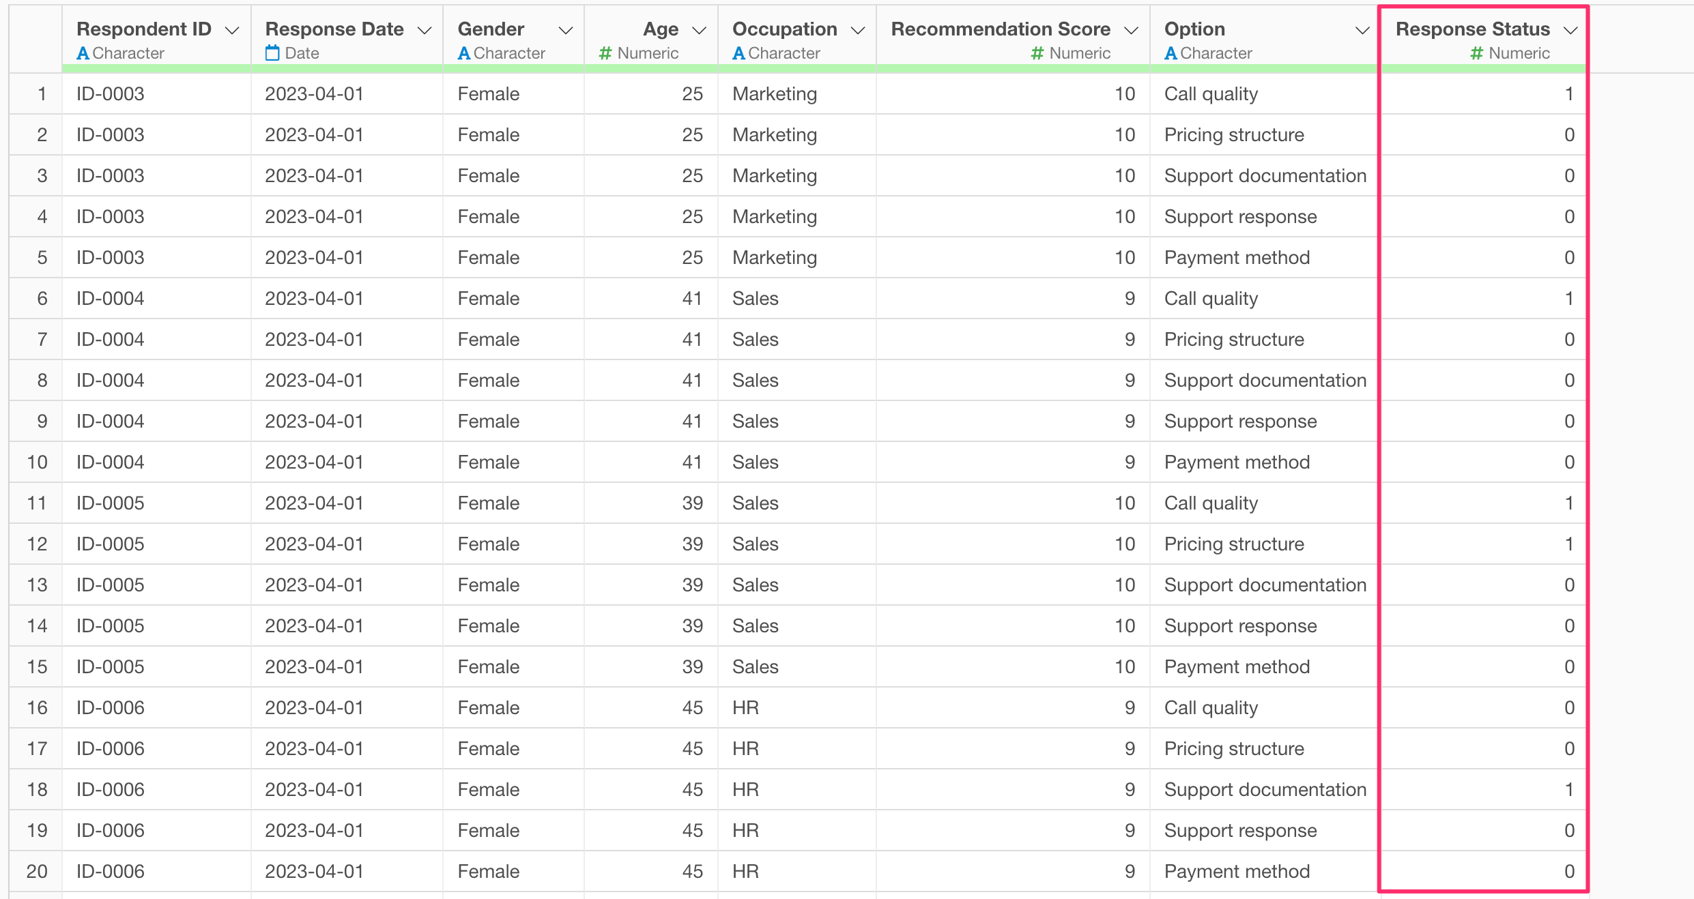This screenshot has height=899, width=1694.
Task: Open the Response Status column dropdown
Action: pos(1570,31)
